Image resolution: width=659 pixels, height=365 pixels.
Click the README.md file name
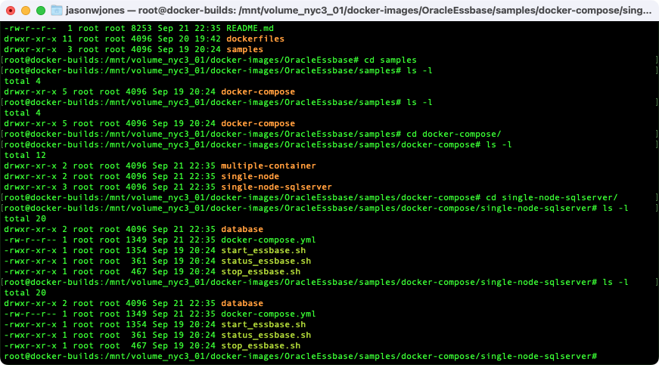coord(250,28)
